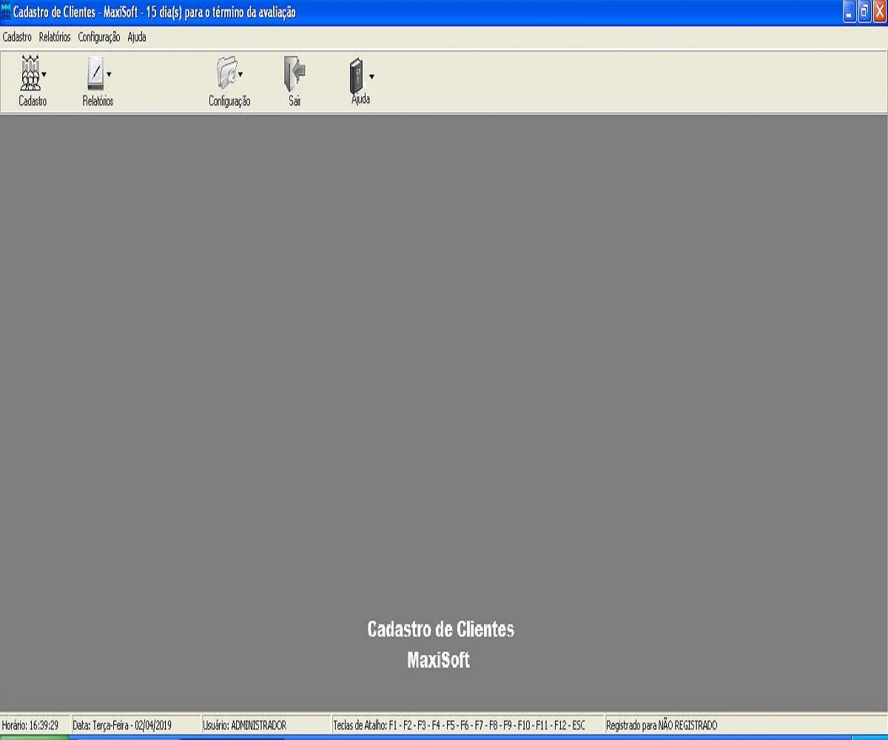
Task: Click the application icon in title bar
Action: [7, 13]
